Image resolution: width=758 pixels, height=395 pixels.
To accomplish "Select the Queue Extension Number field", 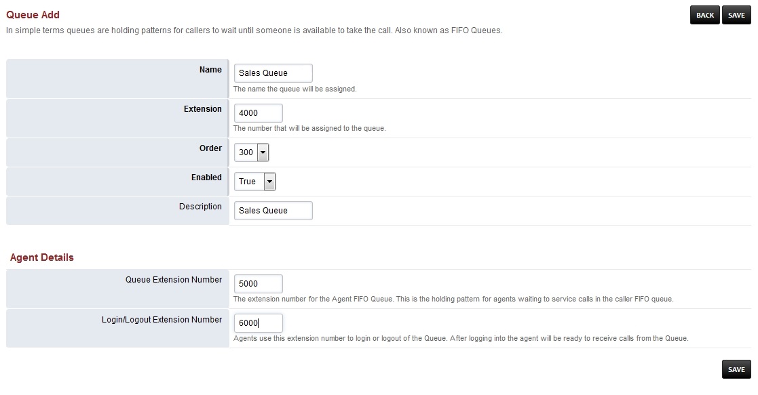I will (x=258, y=284).
